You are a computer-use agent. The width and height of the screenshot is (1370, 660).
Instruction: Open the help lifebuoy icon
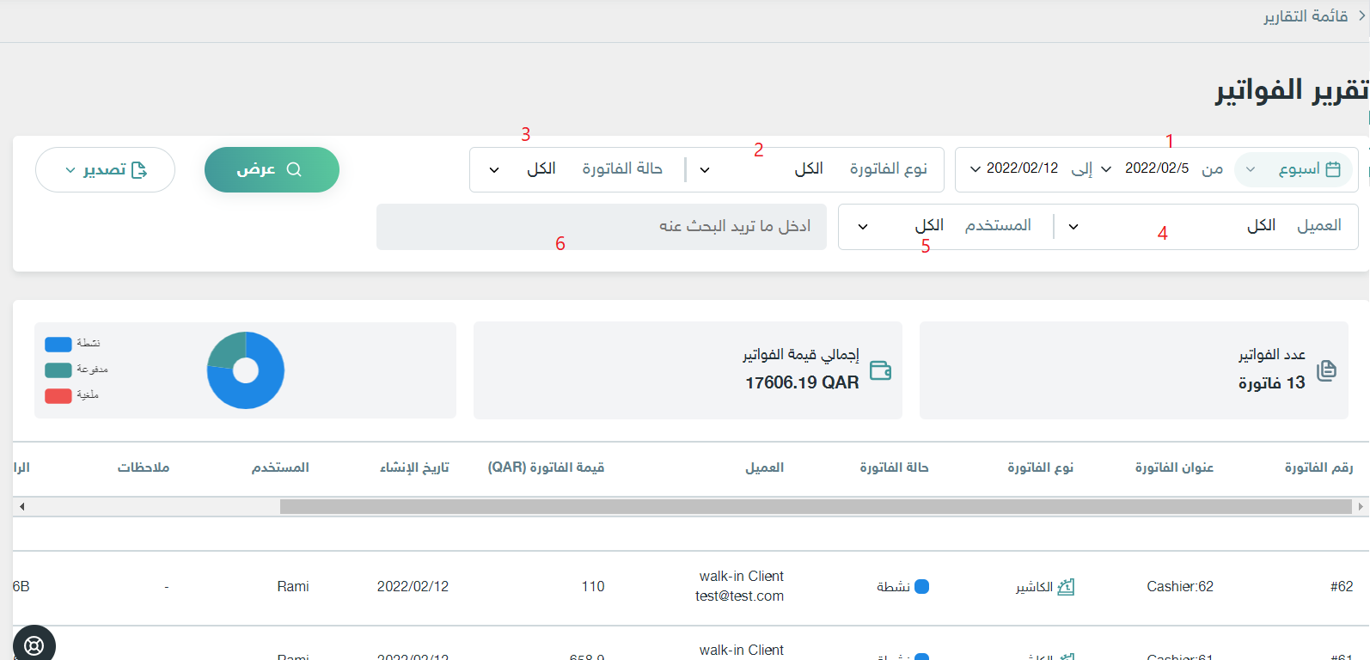click(34, 645)
